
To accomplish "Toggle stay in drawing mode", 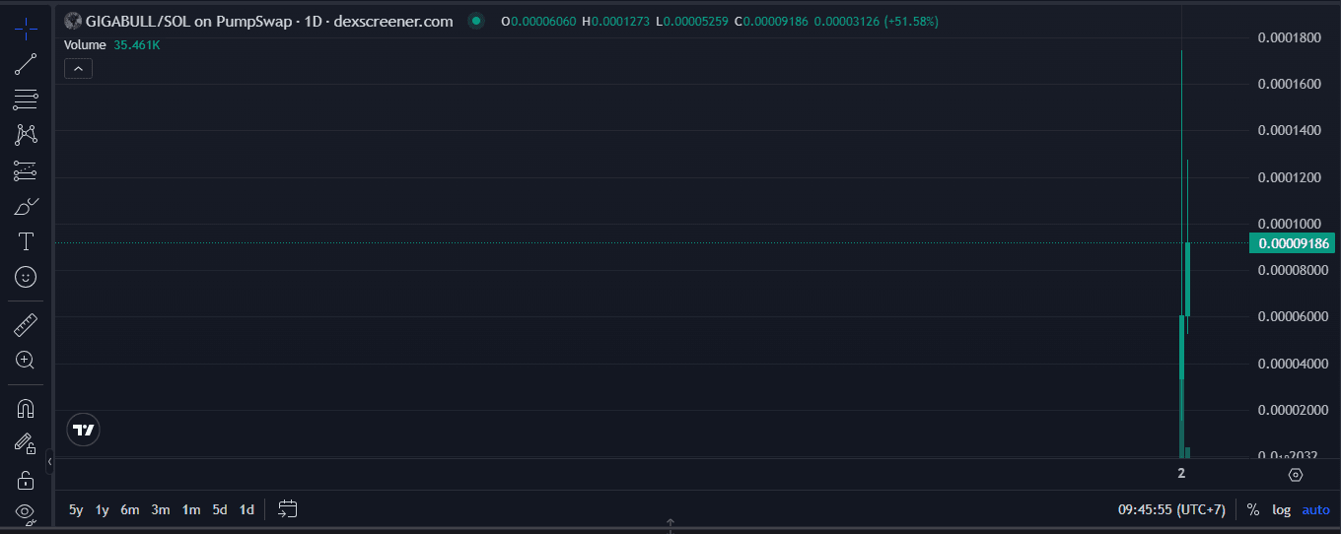I will [x=26, y=443].
